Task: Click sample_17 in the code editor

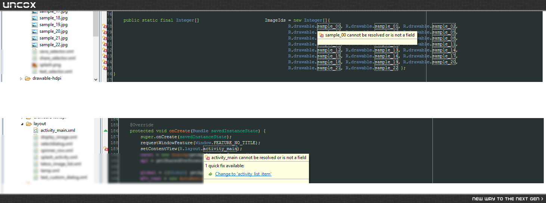Action: [444, 56]
